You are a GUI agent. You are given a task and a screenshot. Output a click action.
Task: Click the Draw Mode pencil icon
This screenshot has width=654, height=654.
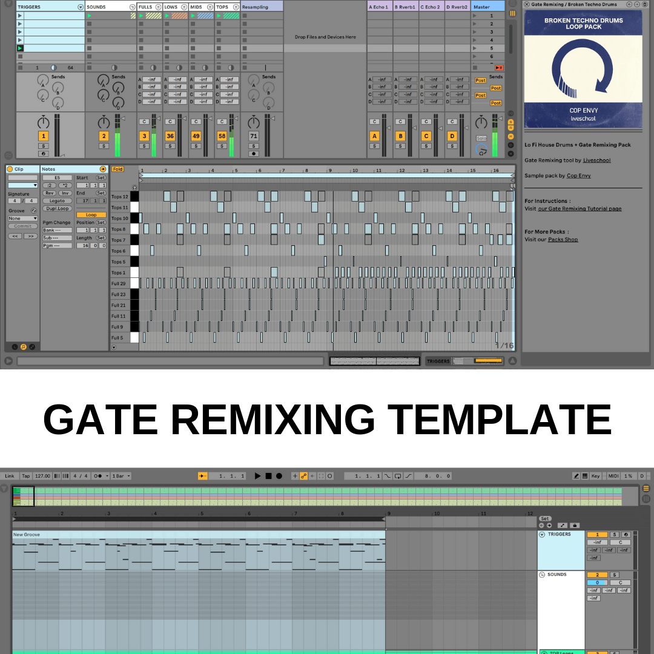tap(576, 476)
